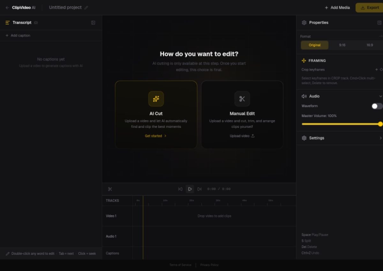
Task: Select the scissors split tool above the timeline
Action: (x=110, y=189)
